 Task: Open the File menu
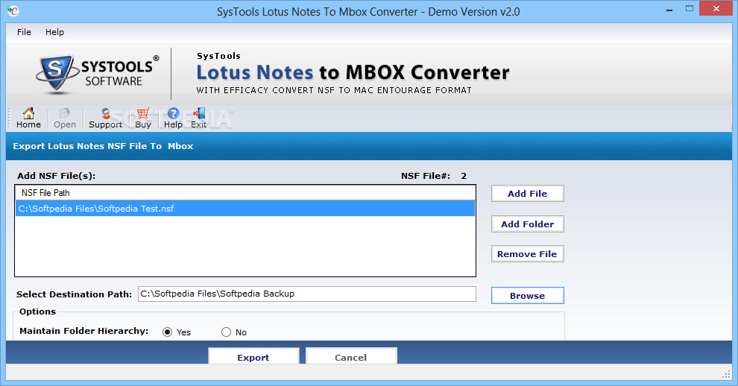[x=24, y=32]
